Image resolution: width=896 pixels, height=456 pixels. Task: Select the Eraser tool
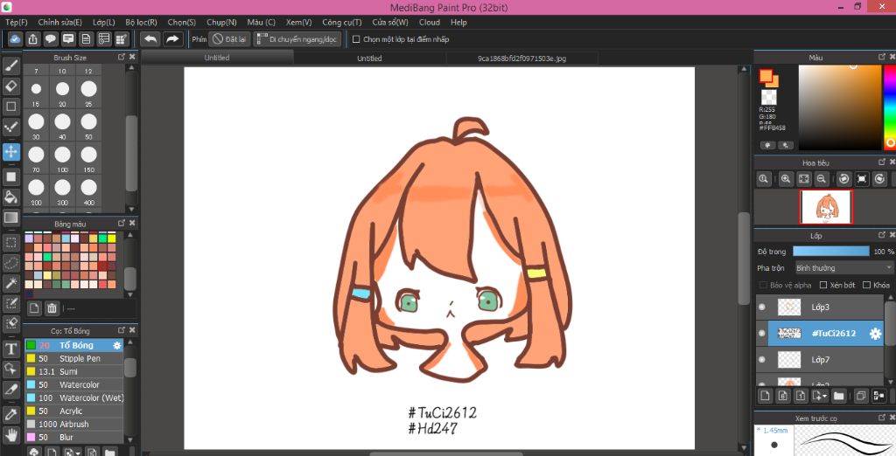coord(10,86)
